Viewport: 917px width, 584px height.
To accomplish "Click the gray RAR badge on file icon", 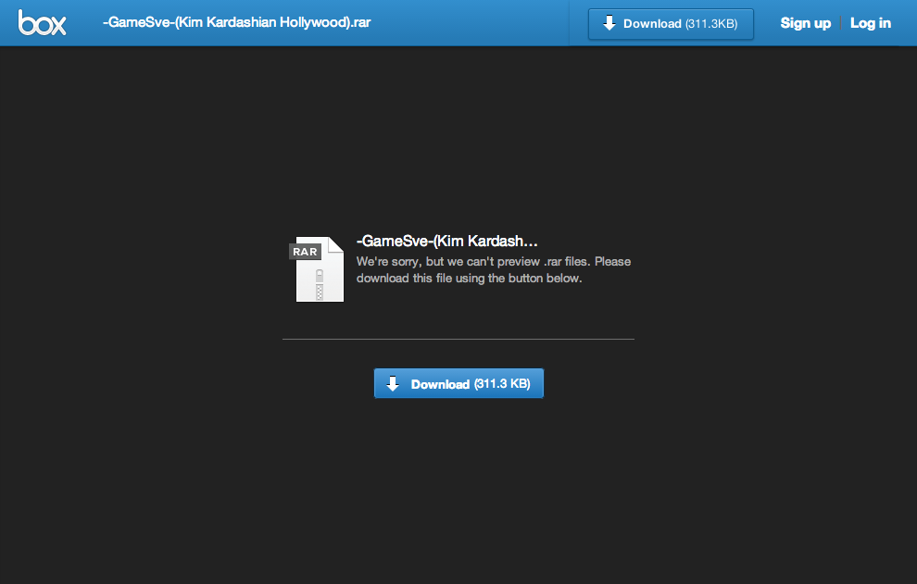I will click(306, 252).
